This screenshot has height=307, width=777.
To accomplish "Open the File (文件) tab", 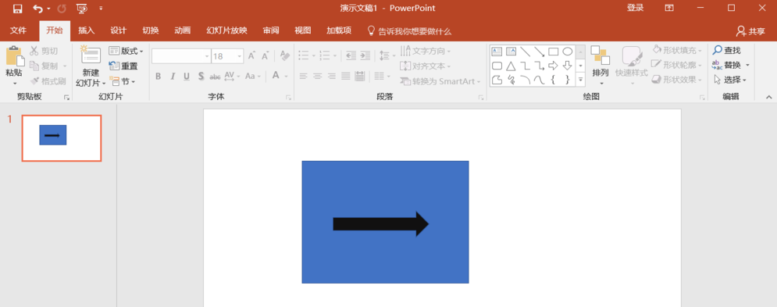I will pyautogui.click(x=18, y=30).
